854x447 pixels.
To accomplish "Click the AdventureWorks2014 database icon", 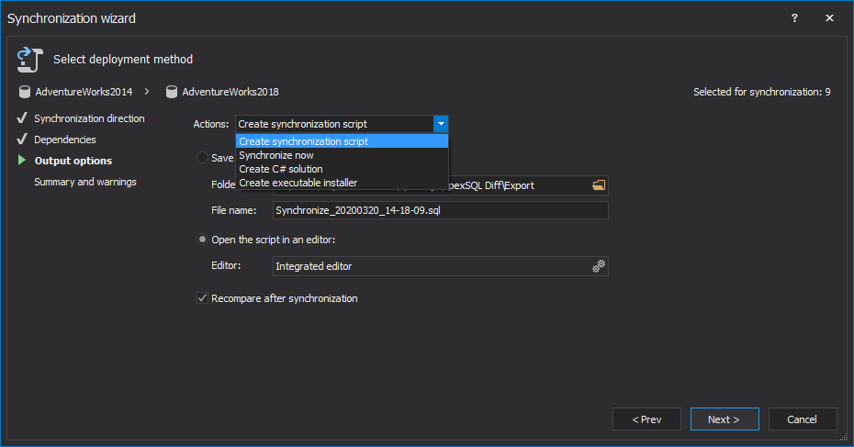I will point(25,92).
